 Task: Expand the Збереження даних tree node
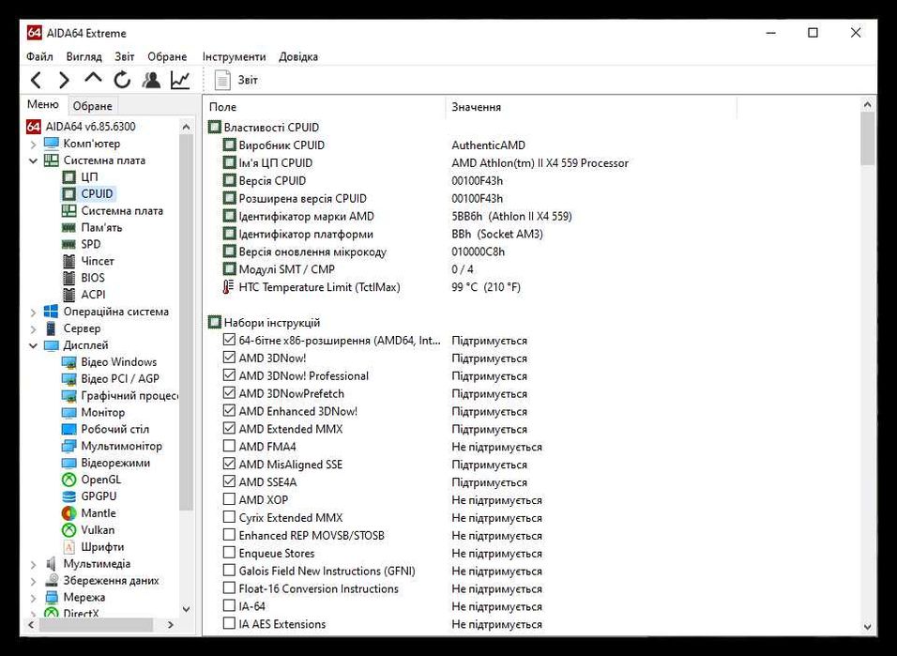click(x=33, y=581)
